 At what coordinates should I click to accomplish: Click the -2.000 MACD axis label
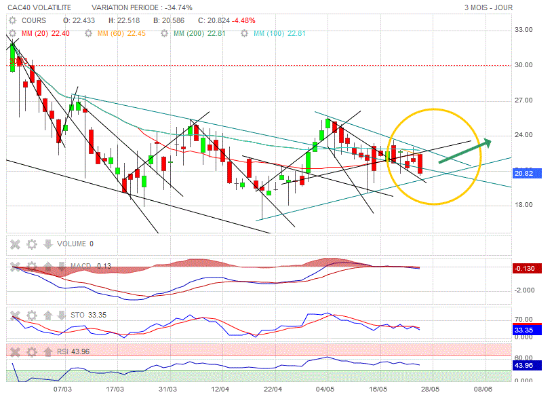[524, 290]
